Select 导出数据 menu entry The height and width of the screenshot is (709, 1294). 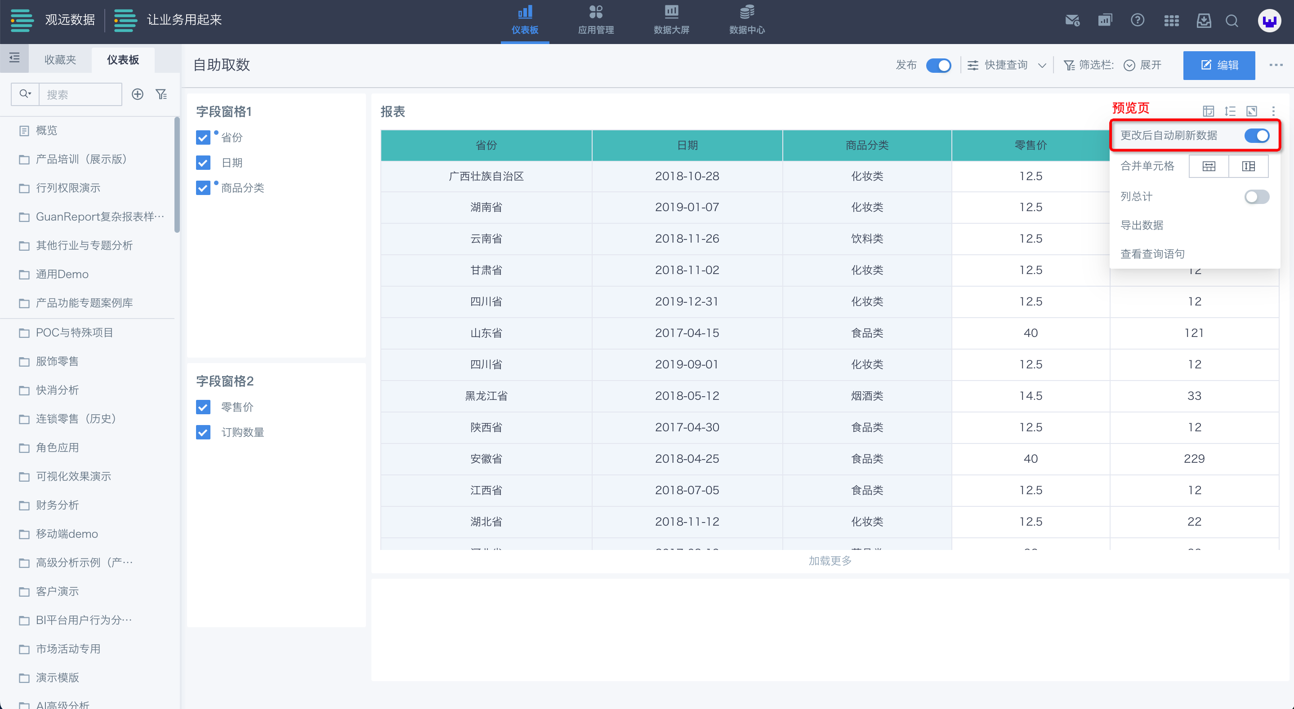pyautogui.click(x=1142, y=225)
